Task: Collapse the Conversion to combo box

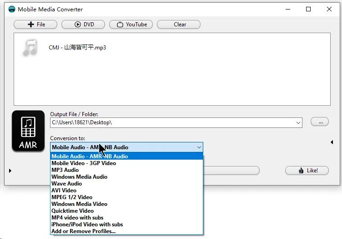Action: [x=199, y=147]
